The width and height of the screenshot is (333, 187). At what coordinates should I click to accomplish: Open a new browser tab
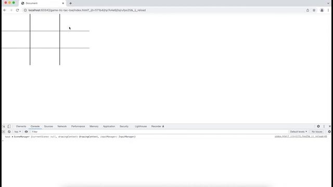click(x=71, y=3)
